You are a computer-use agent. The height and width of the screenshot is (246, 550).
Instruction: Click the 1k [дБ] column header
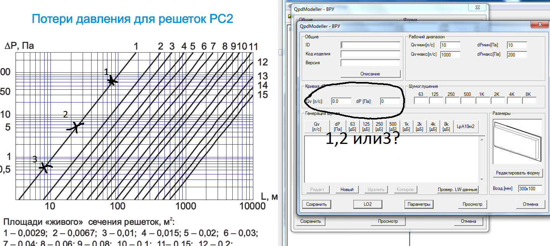[x=406, y=126]
